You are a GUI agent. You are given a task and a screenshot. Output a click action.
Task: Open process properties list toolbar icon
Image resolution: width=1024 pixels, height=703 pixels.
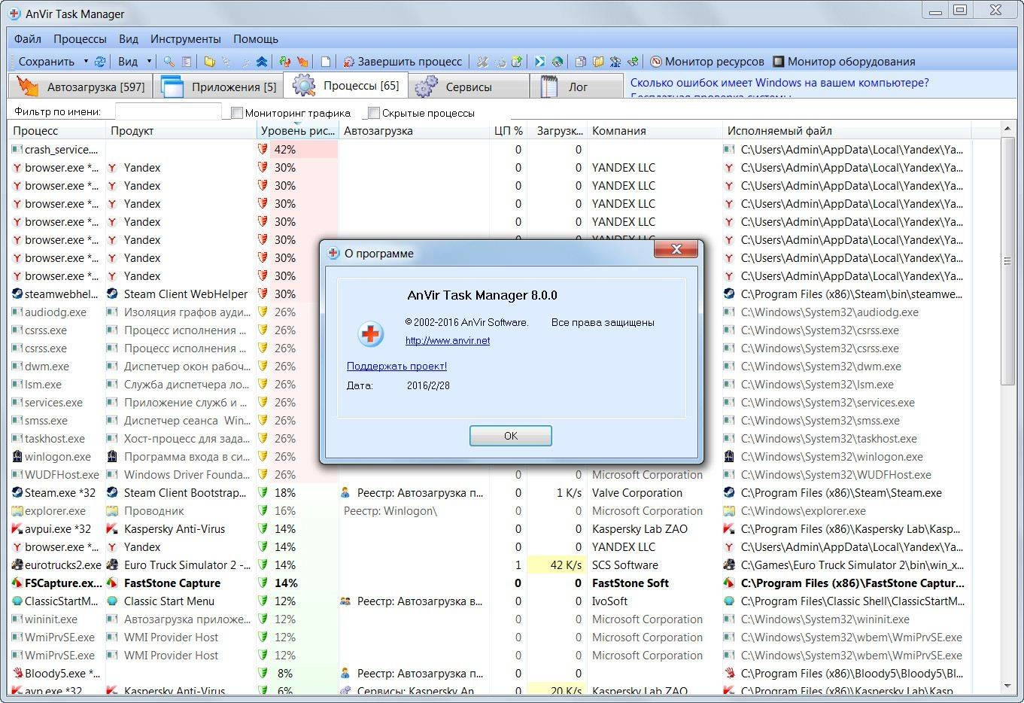(187, 62)
